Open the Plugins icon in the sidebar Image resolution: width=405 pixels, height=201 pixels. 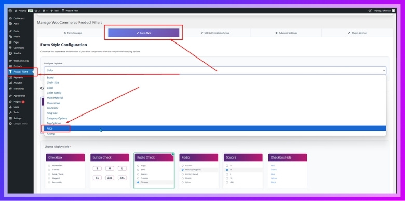tap(10, 102)
